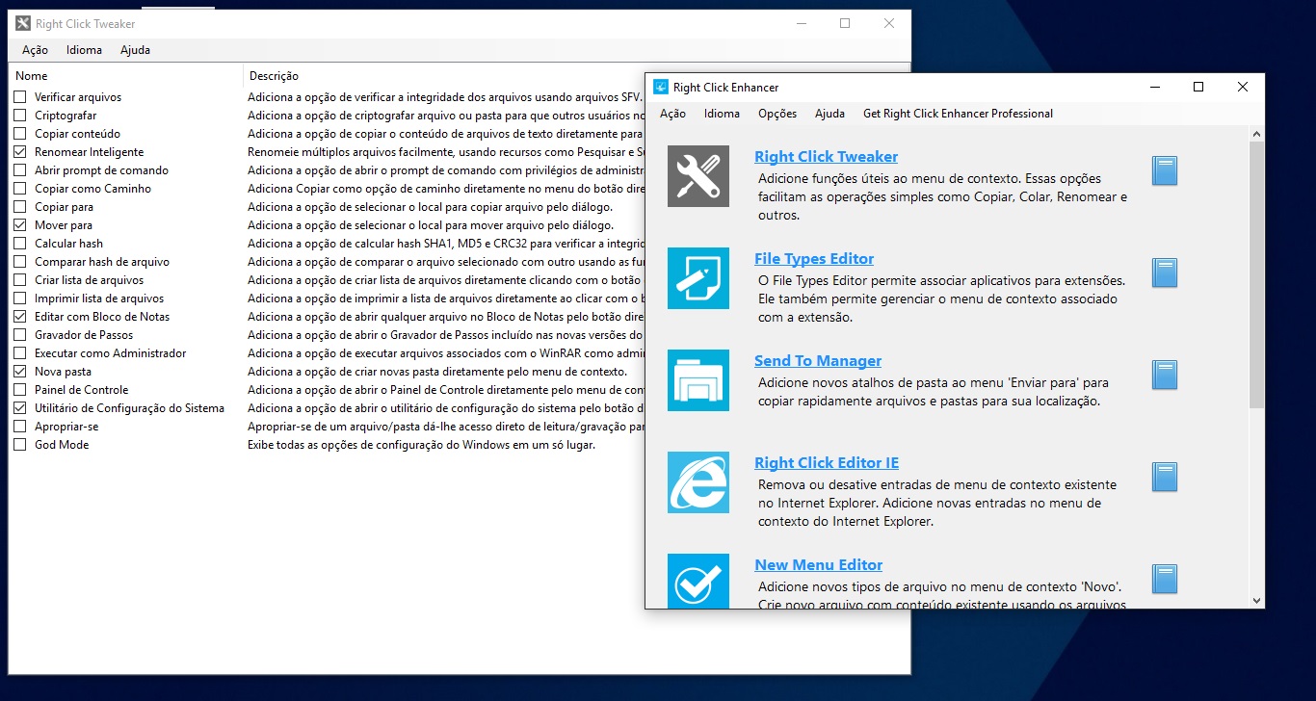Image resolution: width=1316 pixels, height=701 pixels.
Task: Open the Send To Manager link
Action: [818, 361]
